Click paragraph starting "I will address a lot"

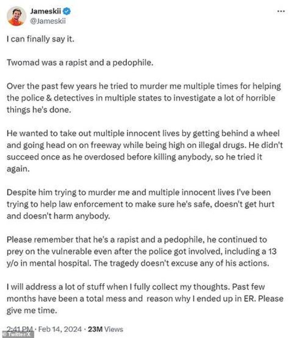145,299
